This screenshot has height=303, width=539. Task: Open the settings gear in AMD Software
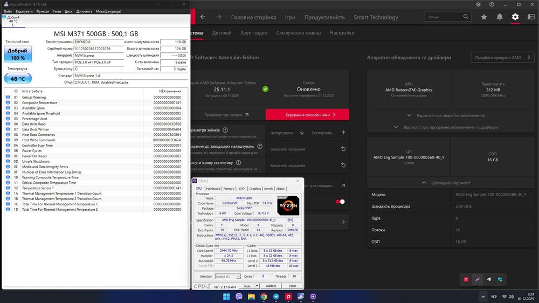(x=515, y=17)
